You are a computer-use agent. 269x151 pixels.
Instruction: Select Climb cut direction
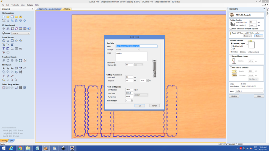click(241, 52)
